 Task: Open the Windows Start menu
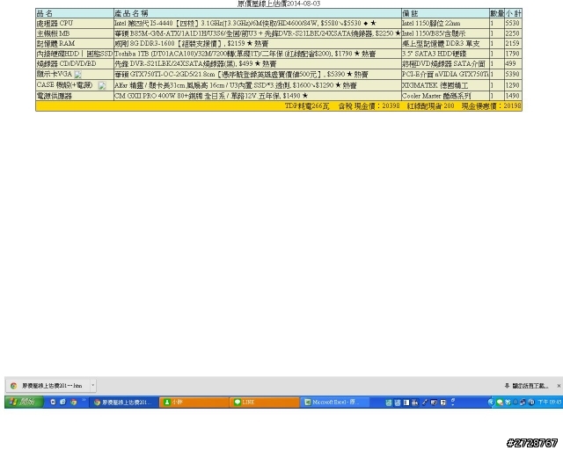point(24,402)
